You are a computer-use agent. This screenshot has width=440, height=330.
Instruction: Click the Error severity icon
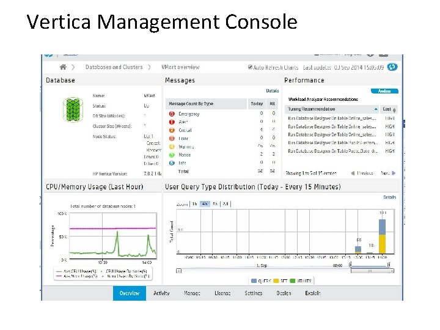(172, 138)
